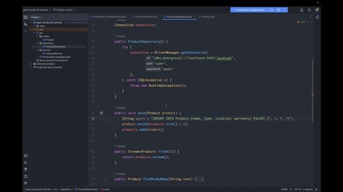This screenshot has height=192, width=343.
Task: Expand Scratches and Consoles node
Action: pyautogui.click(x=31, y=67)
